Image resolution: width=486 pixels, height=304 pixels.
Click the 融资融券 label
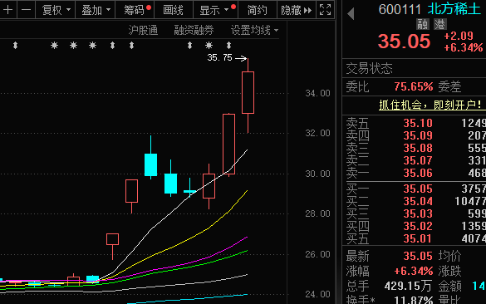coord(194,31)
